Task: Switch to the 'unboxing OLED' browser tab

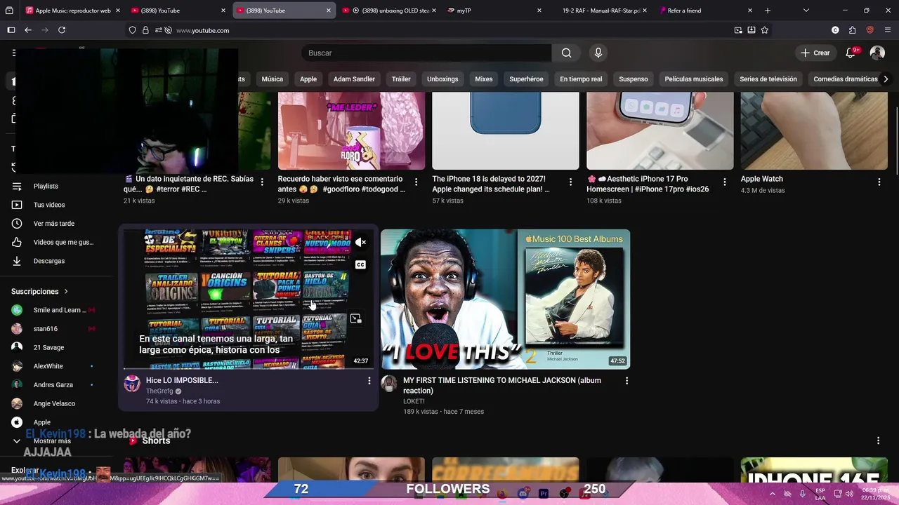Action: pos(390,11)
